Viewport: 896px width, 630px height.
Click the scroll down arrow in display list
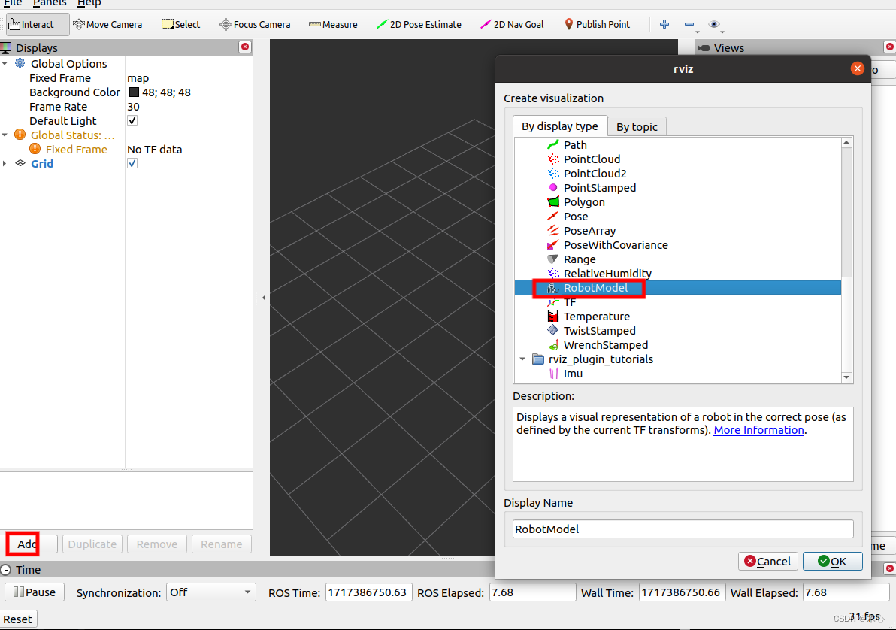(847, 377)
